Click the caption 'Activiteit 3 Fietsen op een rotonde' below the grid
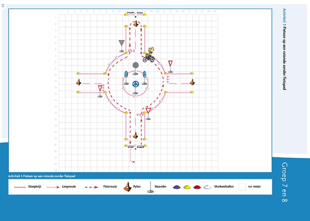The height and width of the screenshot is (221, 310). (42, 176)
